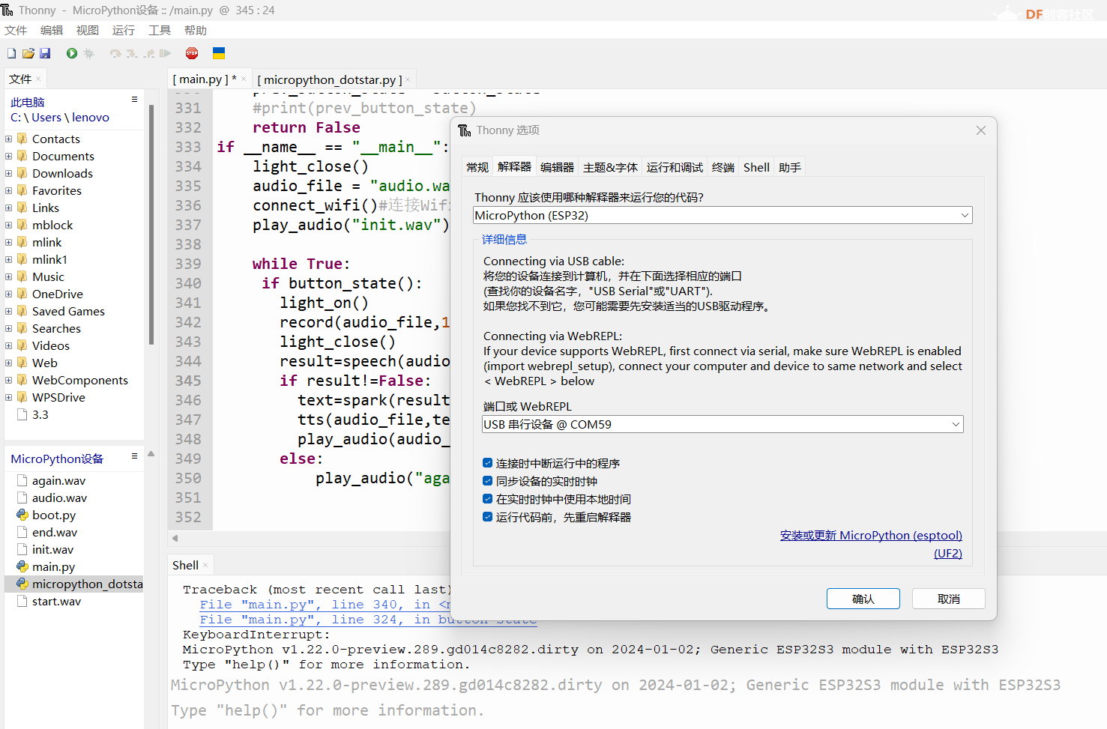The width and height of the screenshot is (1107, 729).
Task: Open the 文件 (File) menu
Action: 16,30
